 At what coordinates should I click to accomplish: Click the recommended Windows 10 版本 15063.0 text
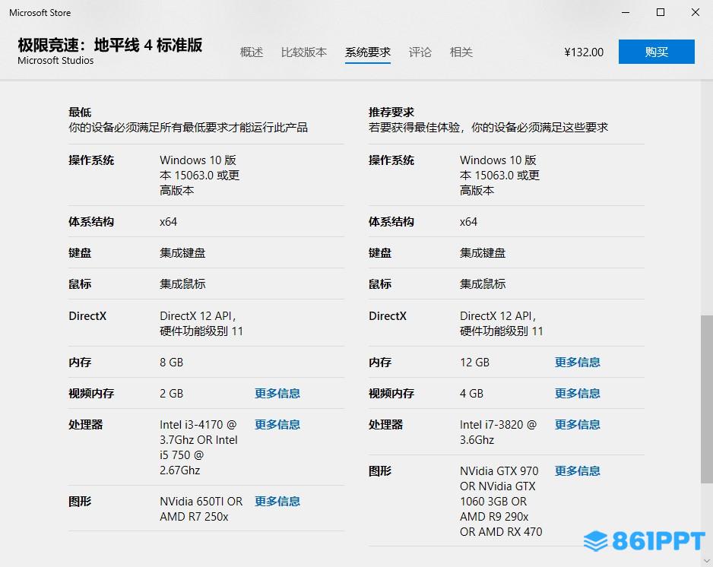coord(499,175)
